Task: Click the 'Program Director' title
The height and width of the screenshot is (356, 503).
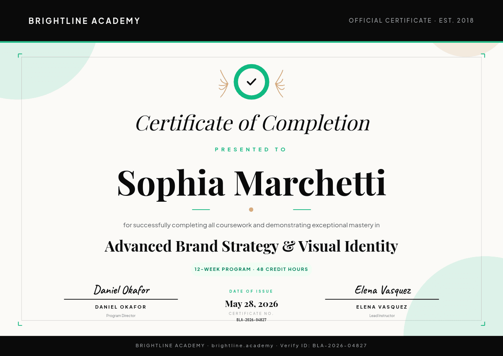Action: [x=121, y=316]
